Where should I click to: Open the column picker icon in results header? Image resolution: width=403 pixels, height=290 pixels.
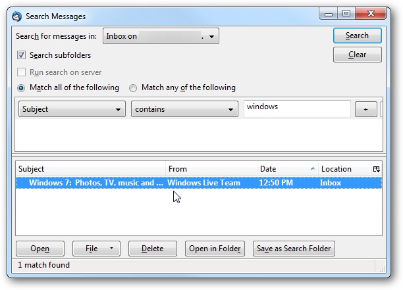(x=376, y=169)
